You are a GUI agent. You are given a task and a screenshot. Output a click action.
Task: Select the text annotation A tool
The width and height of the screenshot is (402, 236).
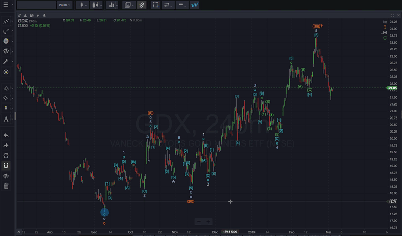pos(6,119)
